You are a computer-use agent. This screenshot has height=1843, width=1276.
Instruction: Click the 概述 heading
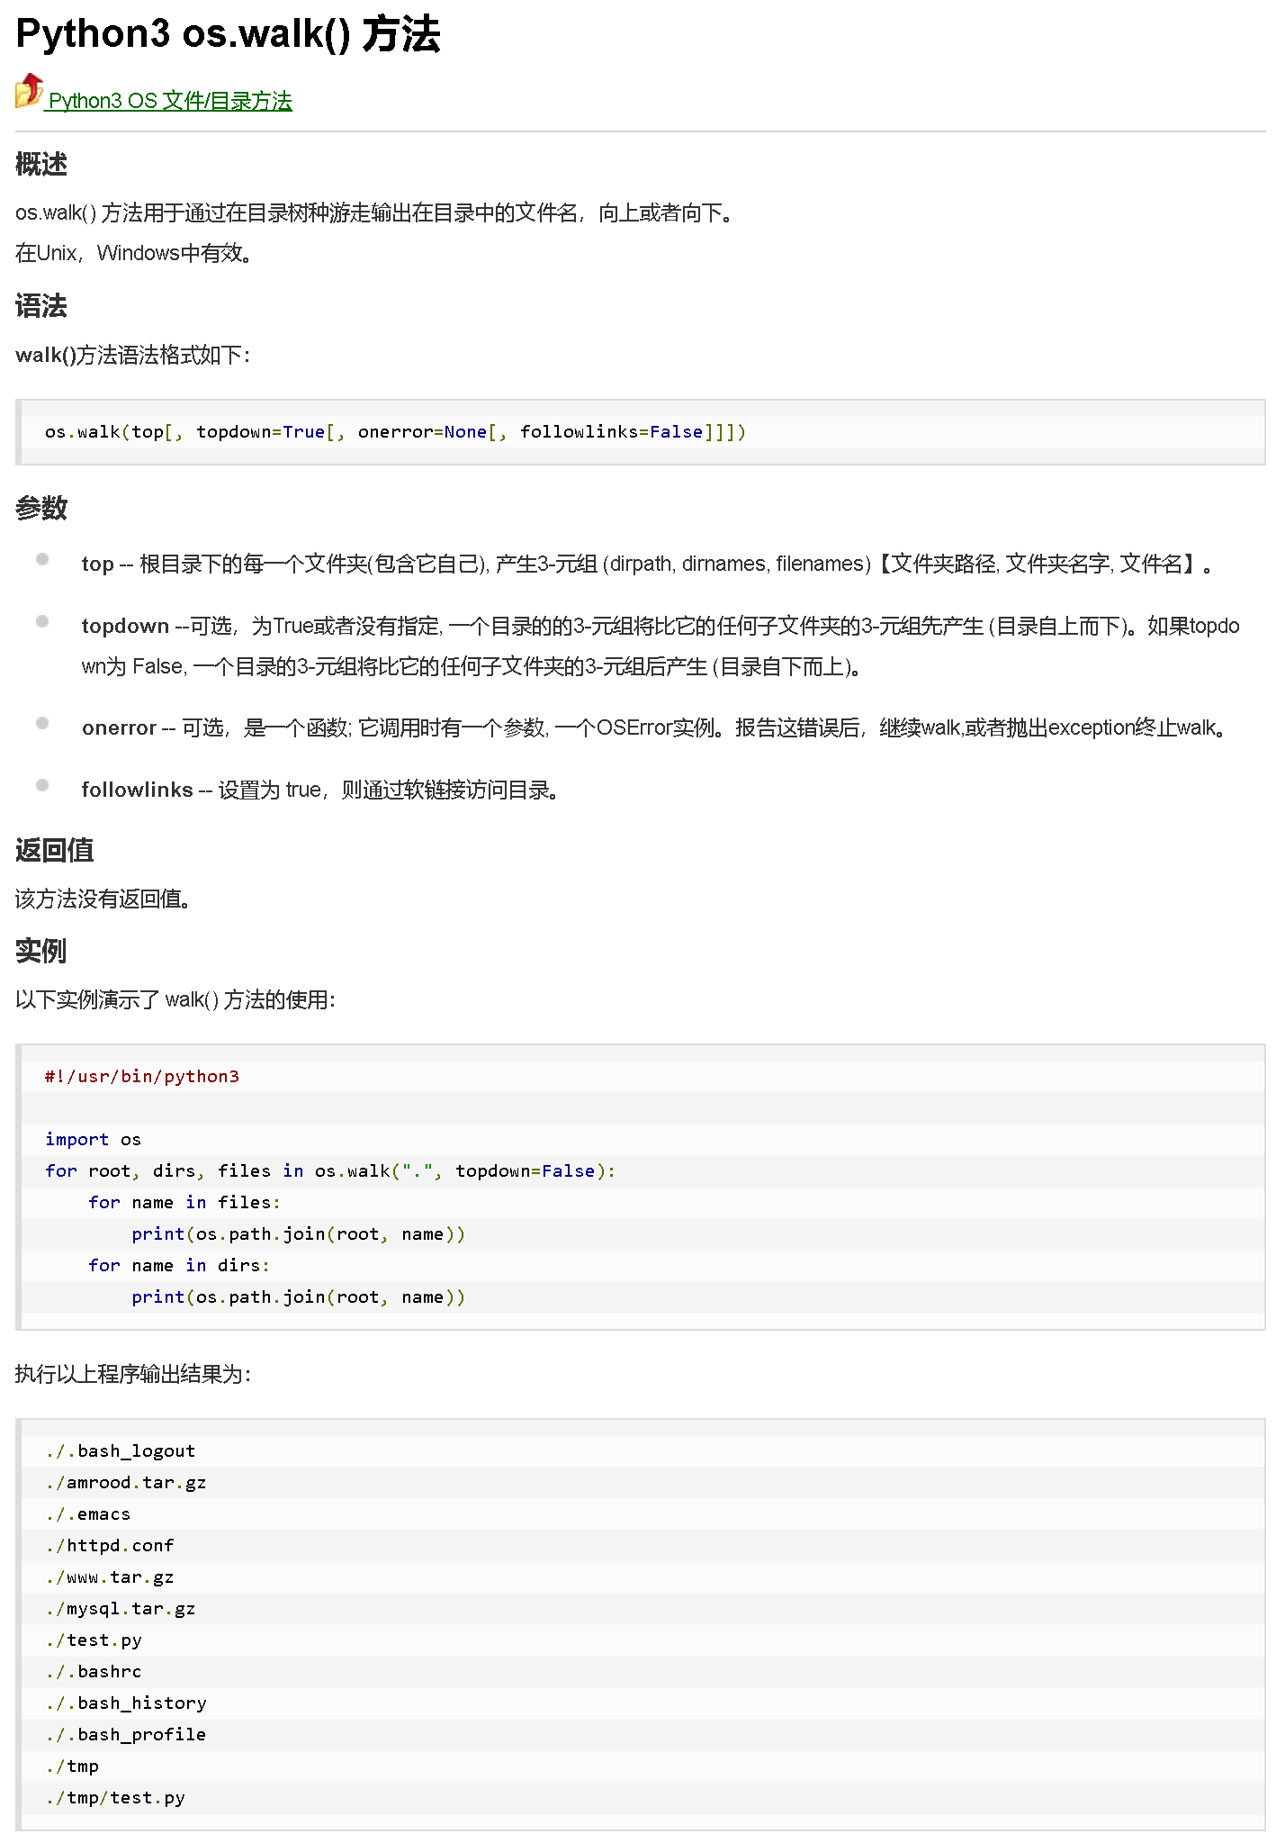click(41, 164)
